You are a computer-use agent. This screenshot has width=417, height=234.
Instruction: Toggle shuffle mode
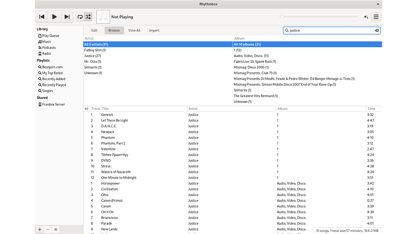pos(88,17)
